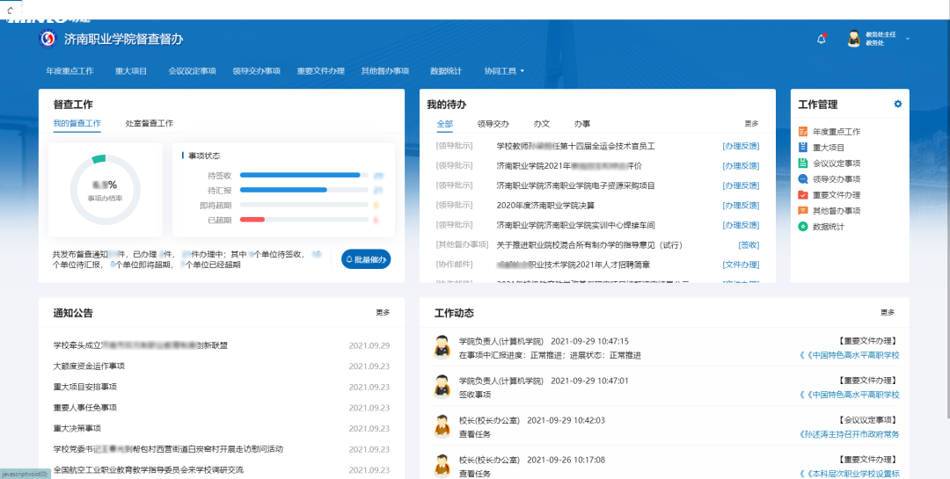Image resolution: width=950 pixels, height=479 pixels.
Task: Open notice 全国航空工业职业教育教学指导委员会
Action: point(149,470)
